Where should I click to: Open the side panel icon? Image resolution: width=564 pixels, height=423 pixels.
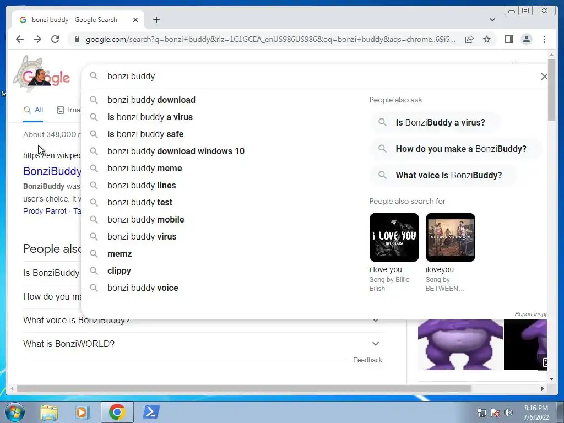(x=508, y=39)
